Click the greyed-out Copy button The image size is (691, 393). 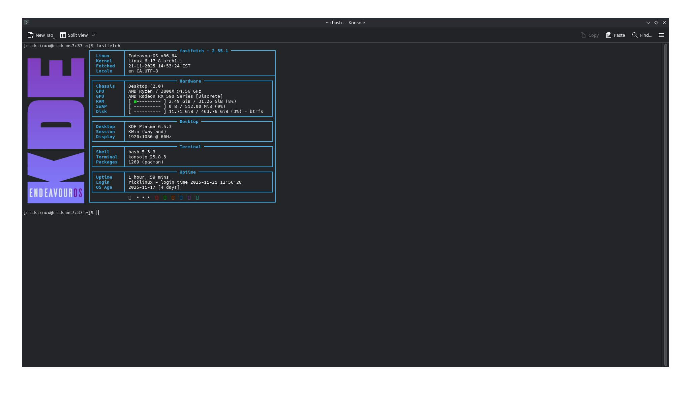point(590,35)
